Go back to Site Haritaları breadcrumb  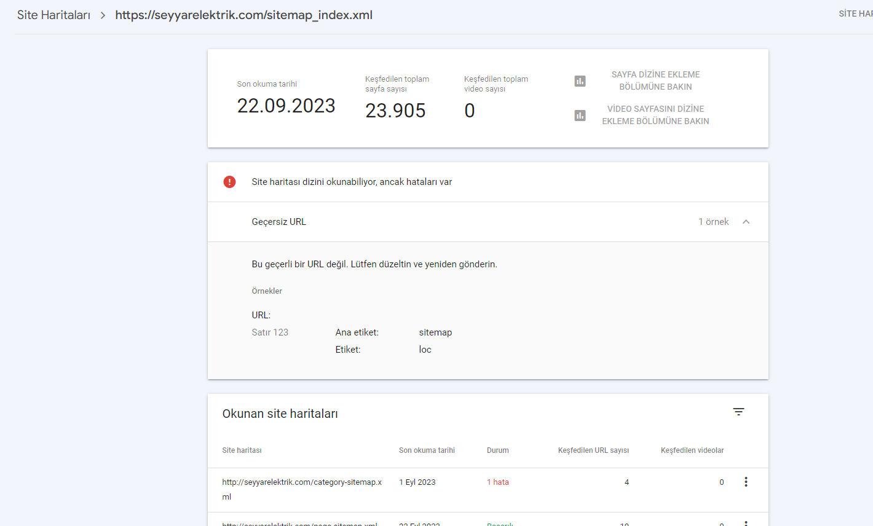click(x=53, y=15)
